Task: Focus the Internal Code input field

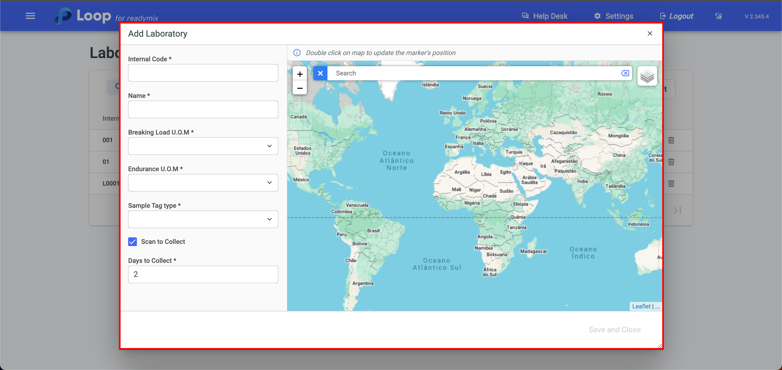Action: tap(203, 73)
